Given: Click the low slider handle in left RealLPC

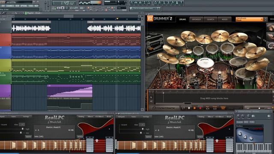Looking at the screenshot, I should click(x=21, y=133).
